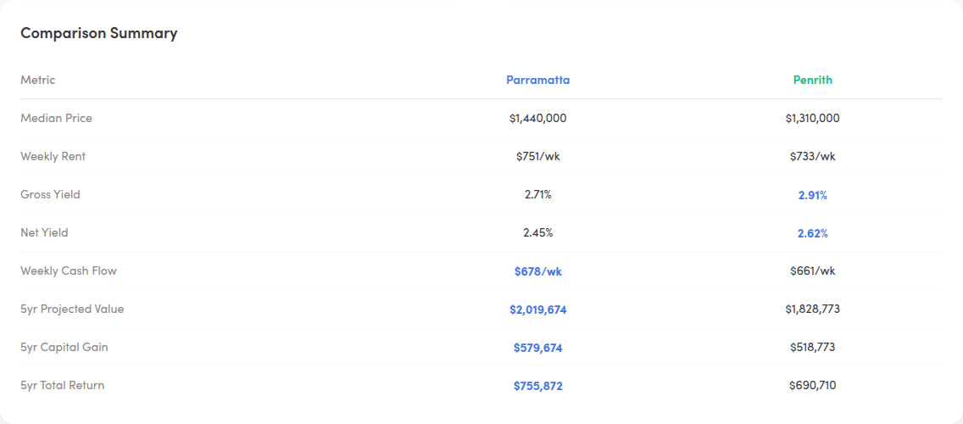963x424 pixels.
Task: Click the Penrith column header
Action: (x=812, y=80)
